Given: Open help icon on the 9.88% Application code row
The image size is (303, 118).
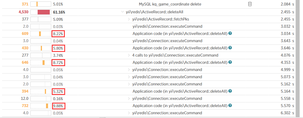Looking at the screenshot, I should (x=230, y=106).
